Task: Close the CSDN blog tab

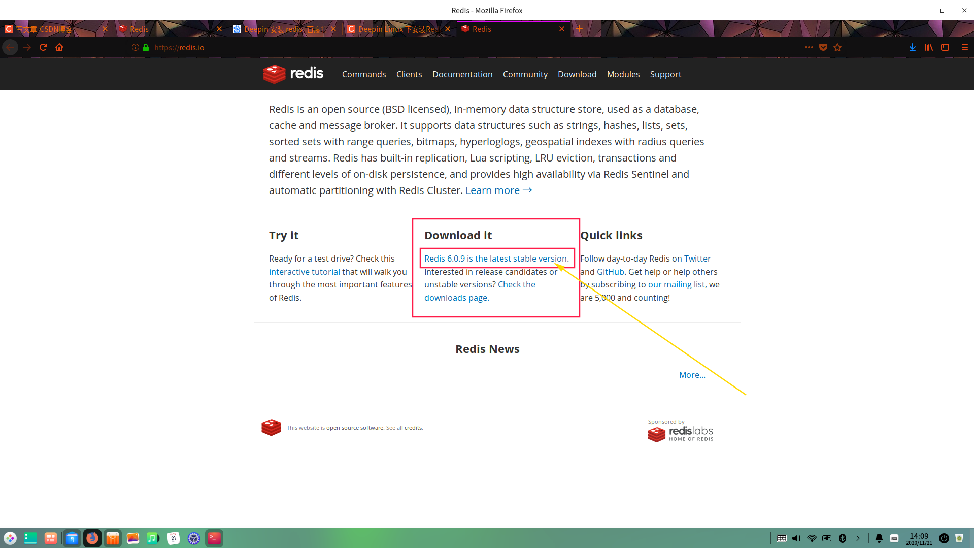Action: tap(105, 29)
